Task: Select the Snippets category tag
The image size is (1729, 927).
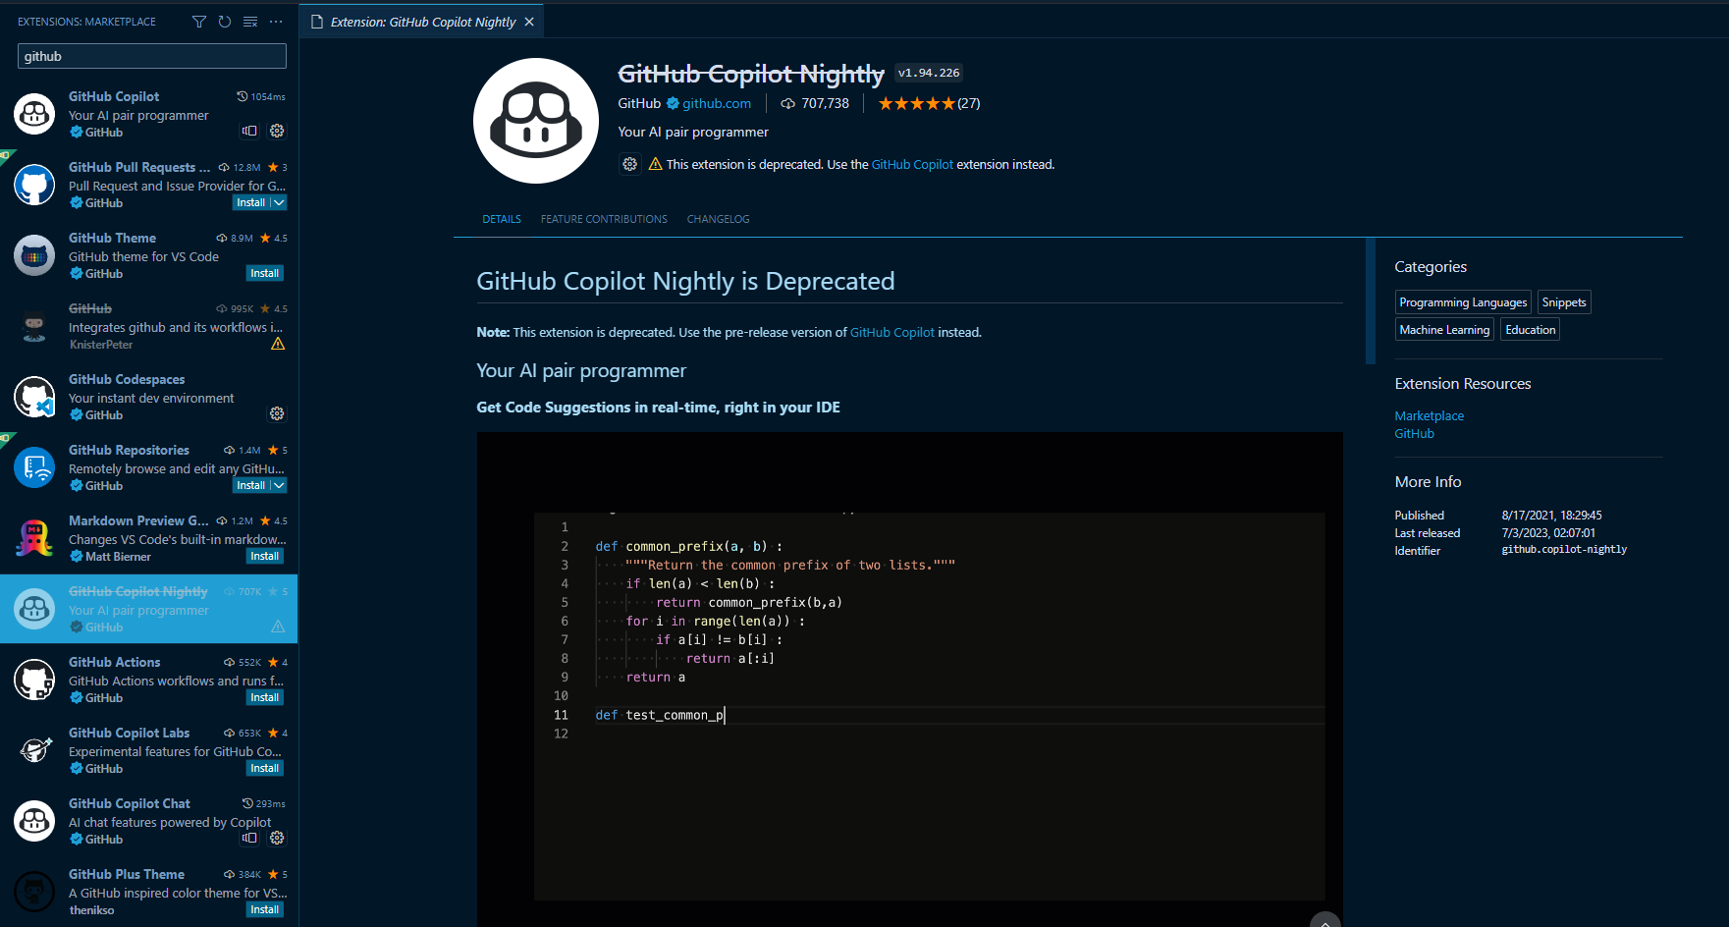Action: coord(1564,302)
